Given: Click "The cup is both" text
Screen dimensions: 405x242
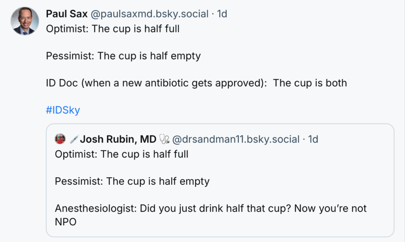Looking at the screenshot, I should pyautogui.click(x=310, y=83).
